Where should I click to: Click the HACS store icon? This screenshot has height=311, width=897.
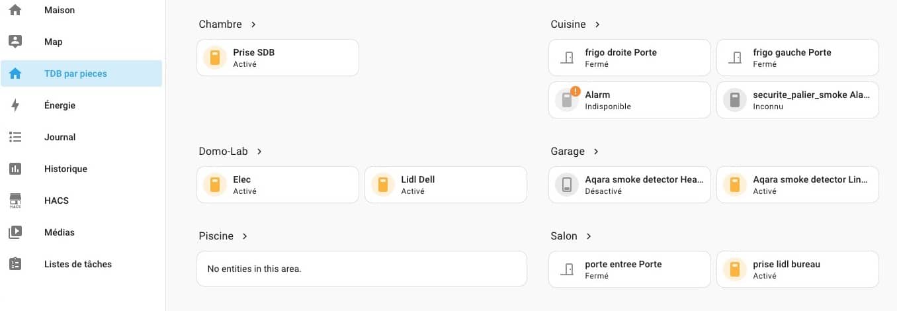coord(15,200)
